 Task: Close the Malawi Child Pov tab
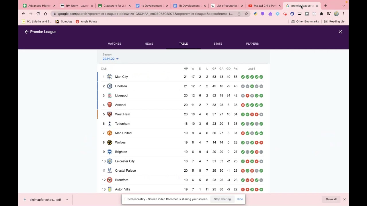click(280, 6)
